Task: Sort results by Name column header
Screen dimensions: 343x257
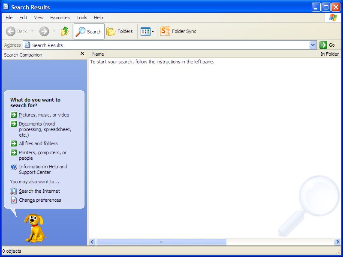Action: [202, 54]
